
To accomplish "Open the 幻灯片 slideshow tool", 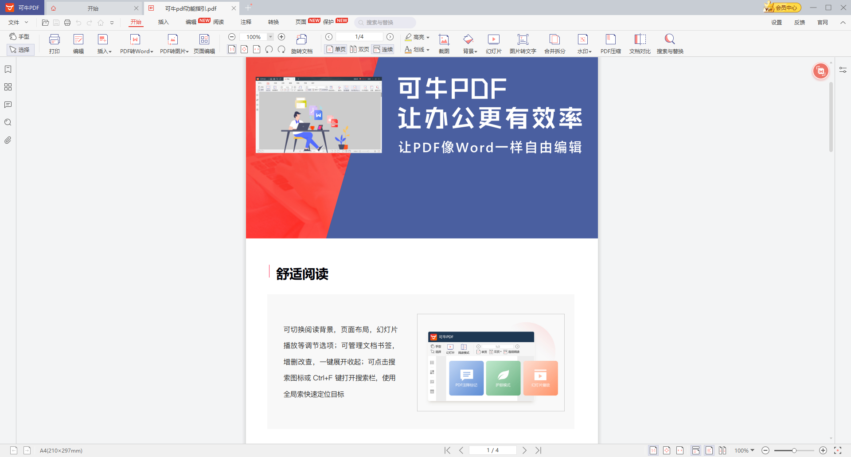I will 493,43.
